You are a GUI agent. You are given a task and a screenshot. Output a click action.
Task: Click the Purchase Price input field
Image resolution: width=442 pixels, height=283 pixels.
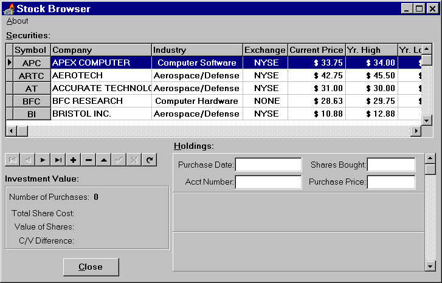point(391,182)
